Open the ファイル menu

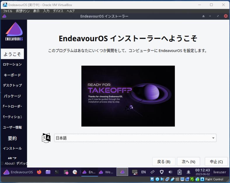pos(8,11)
